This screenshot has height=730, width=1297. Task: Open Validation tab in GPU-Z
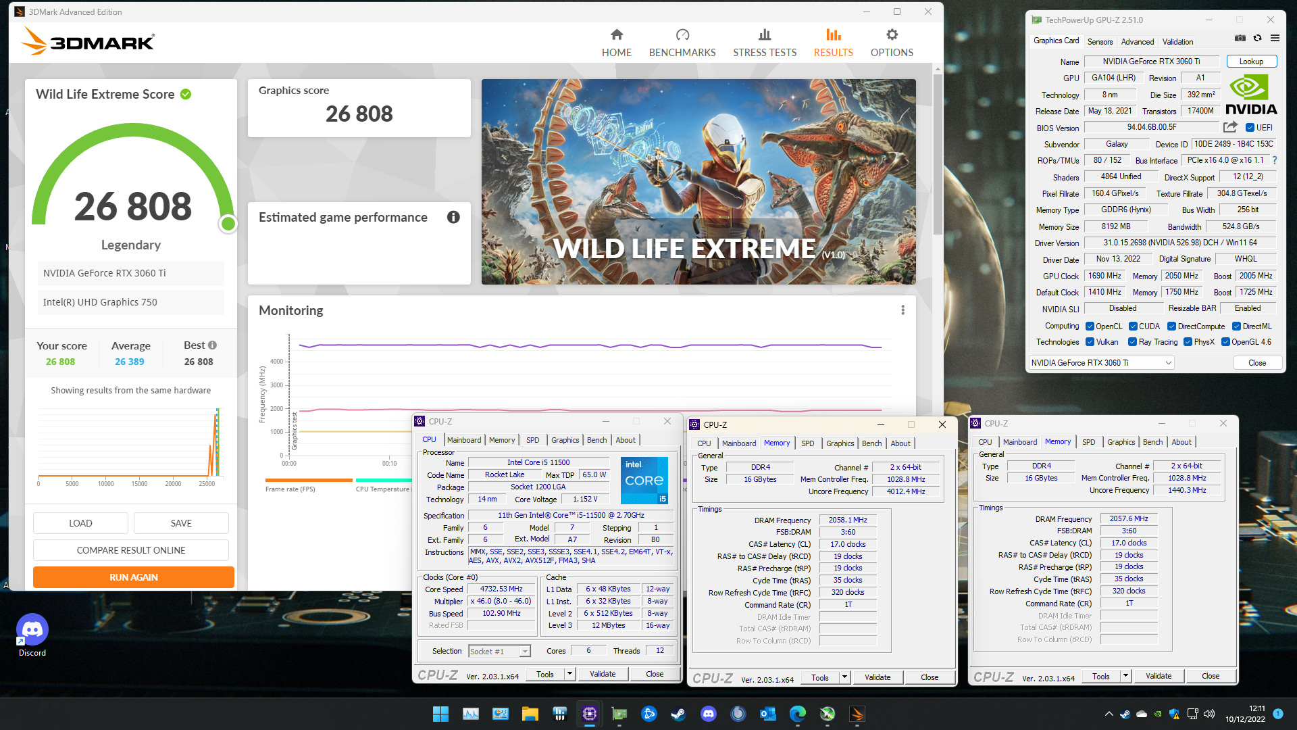1177,41
